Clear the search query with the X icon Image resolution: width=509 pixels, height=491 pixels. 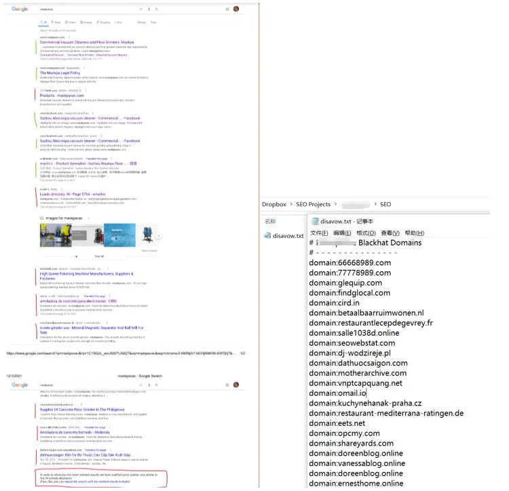tap(141, 9)
